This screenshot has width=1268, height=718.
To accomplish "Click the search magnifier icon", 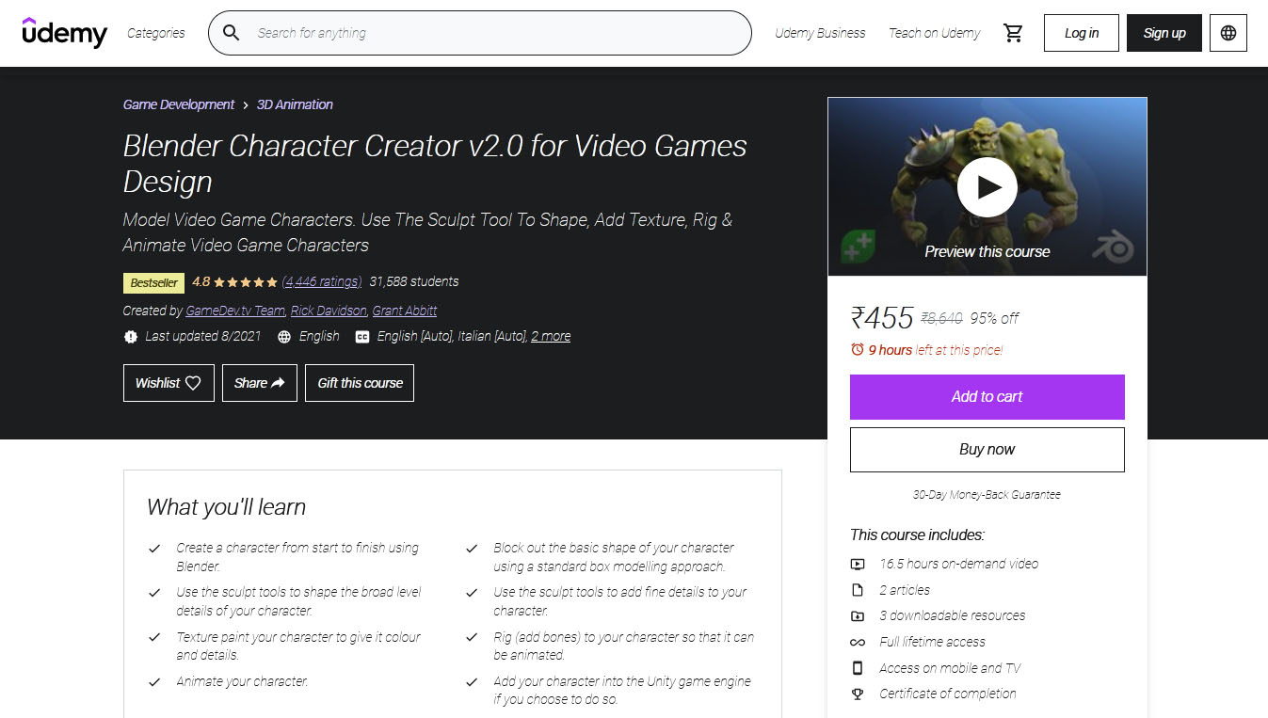I will [x=231, y=33].
